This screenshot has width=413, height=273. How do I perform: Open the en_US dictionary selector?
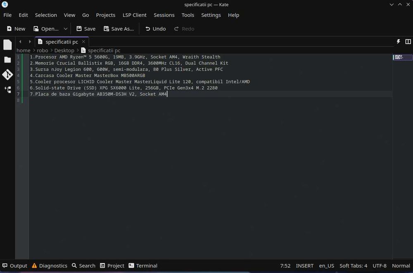click(327, 266)
